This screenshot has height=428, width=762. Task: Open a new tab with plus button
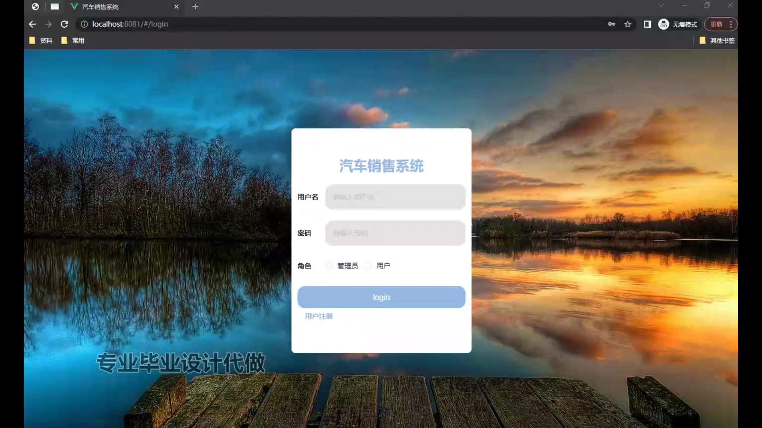point(195,7)
